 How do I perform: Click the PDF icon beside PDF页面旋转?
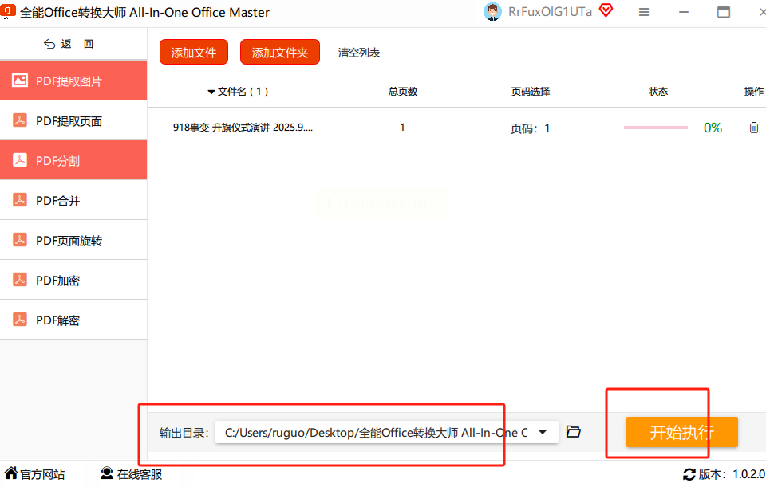coord(19,240)
